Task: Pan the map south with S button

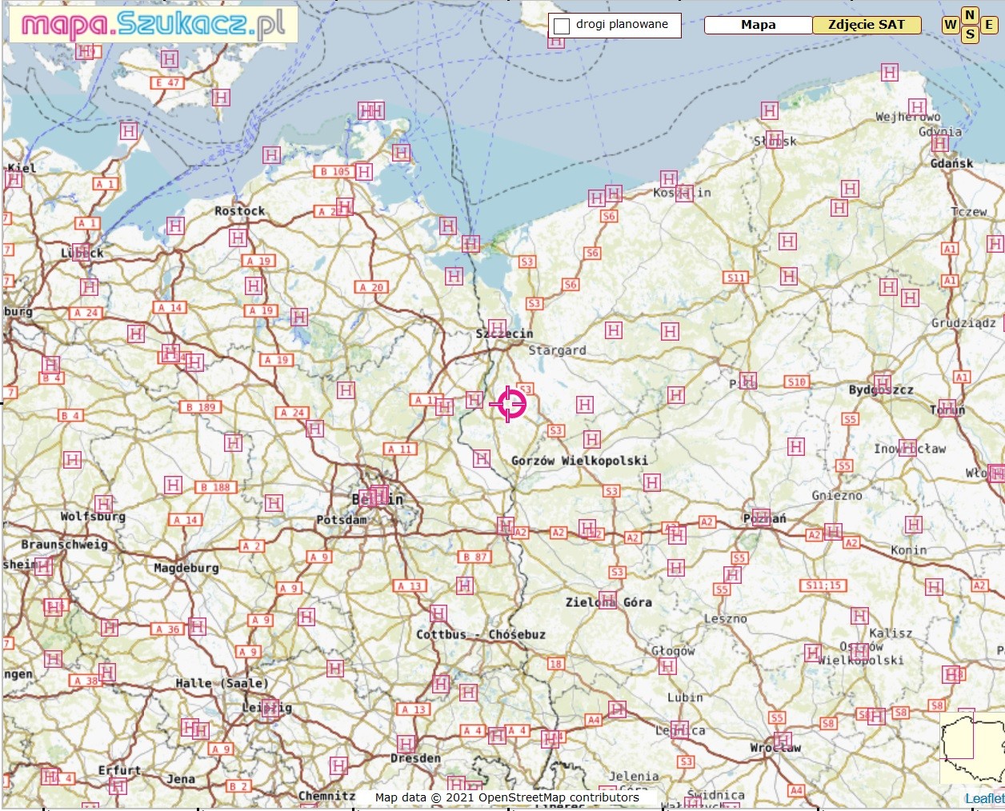Action: tap(970, 34)
